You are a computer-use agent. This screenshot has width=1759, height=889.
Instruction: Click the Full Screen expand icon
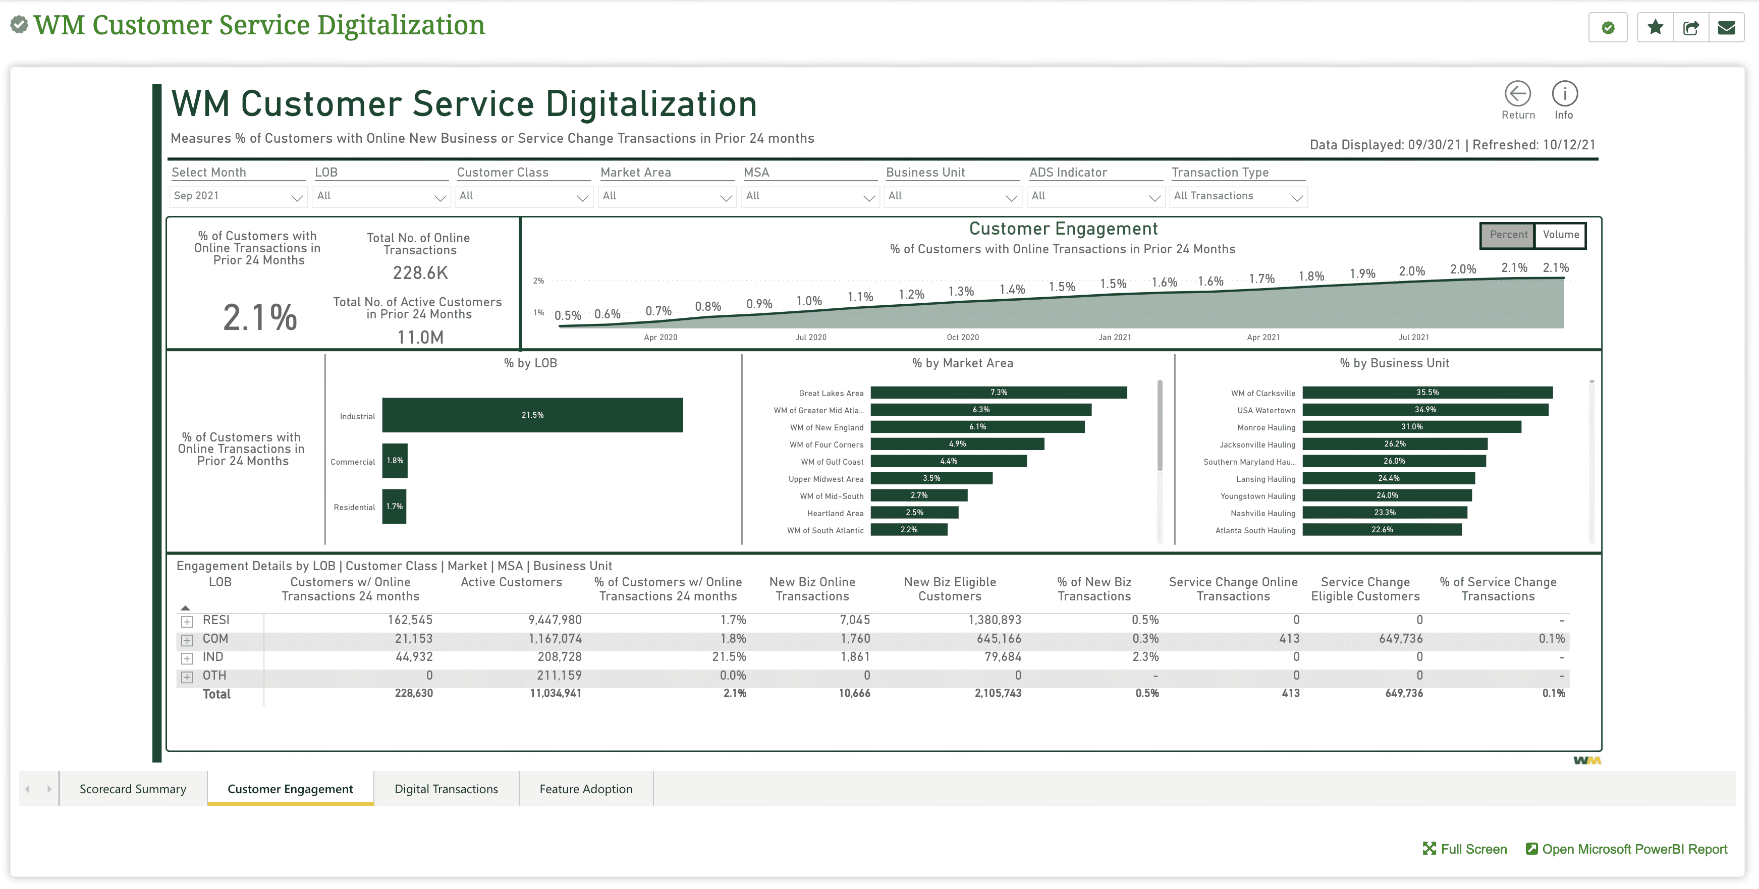1429,848
